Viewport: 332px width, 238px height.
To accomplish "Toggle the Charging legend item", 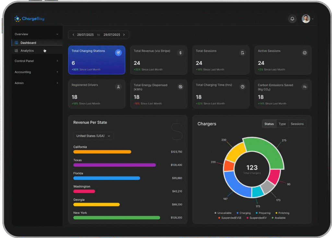I will pos(243,213).
